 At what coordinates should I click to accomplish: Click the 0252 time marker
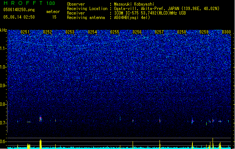[47, 32]
